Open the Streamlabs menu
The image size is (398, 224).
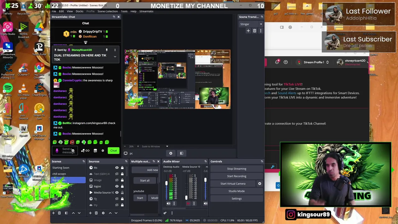(146, 11)
